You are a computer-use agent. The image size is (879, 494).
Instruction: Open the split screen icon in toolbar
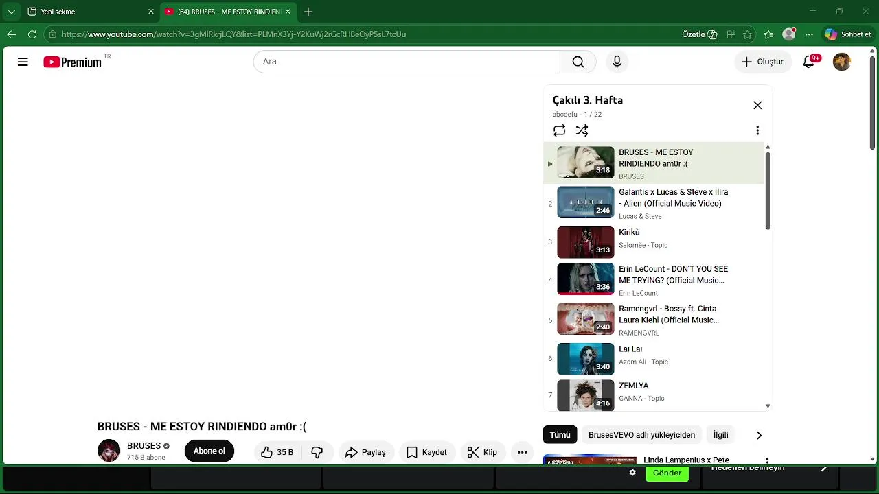click(731, 34)
